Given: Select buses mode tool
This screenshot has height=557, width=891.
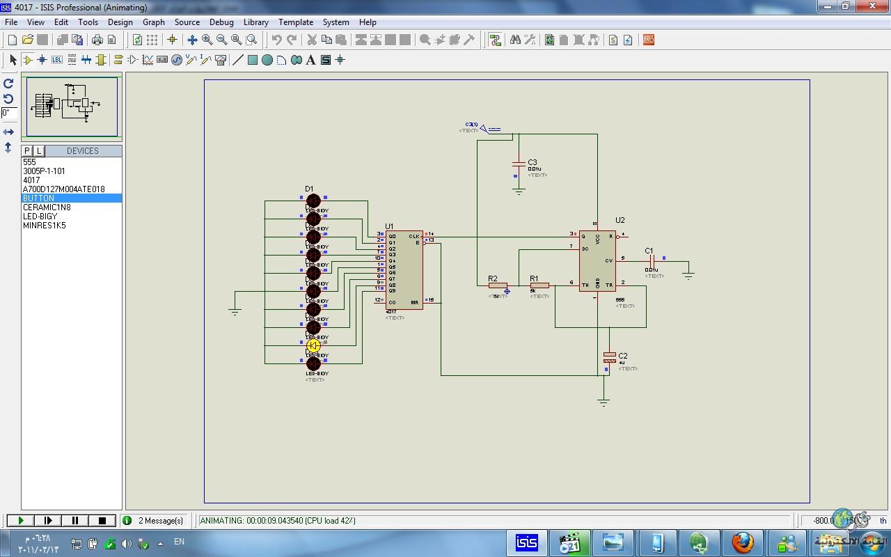Looking at the screenshot, I should (86, 61).
